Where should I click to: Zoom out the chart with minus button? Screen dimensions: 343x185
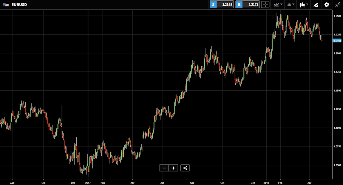click(x=164, y=168)
